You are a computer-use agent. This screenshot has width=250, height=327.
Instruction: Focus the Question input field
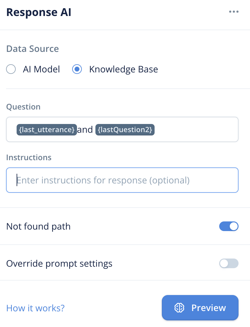(x=122, y=129)
